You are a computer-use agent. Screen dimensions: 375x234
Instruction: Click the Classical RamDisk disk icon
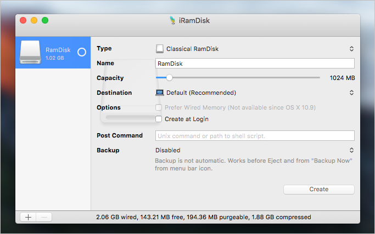160,49
